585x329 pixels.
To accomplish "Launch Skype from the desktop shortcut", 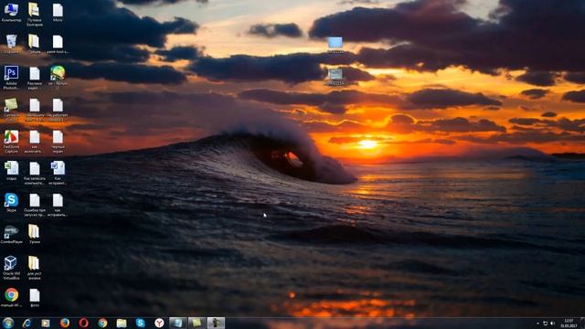I will click(x=11, y=203).
